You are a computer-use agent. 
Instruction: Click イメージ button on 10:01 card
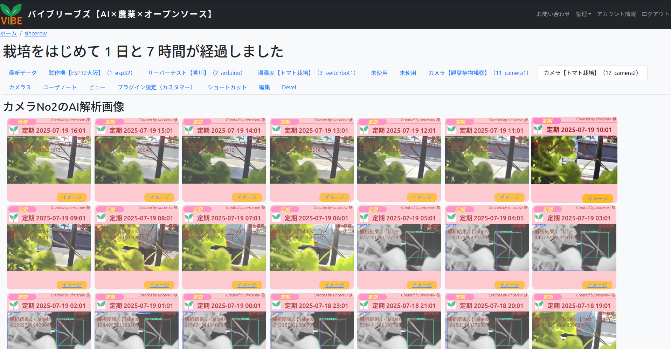[x=598, y=198]
